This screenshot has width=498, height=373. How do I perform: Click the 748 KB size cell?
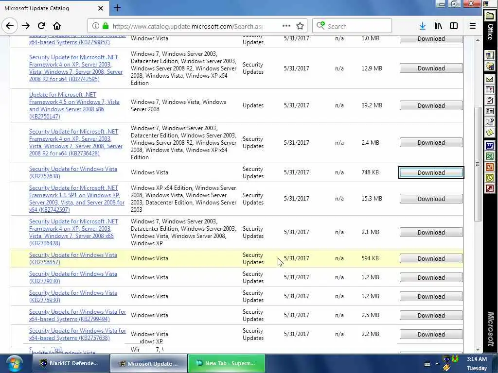pos(370,172)
